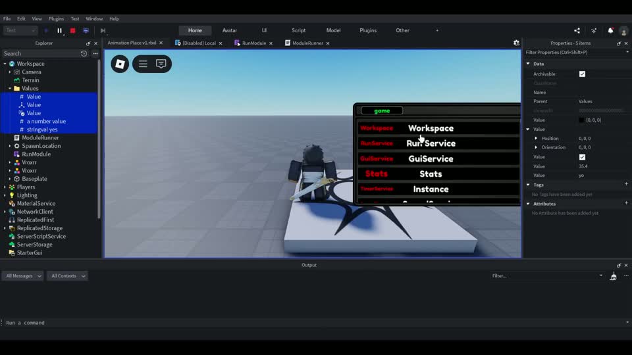Open the Window menu
The width and height of the screenshot is (632, 355).
[94, 19]
